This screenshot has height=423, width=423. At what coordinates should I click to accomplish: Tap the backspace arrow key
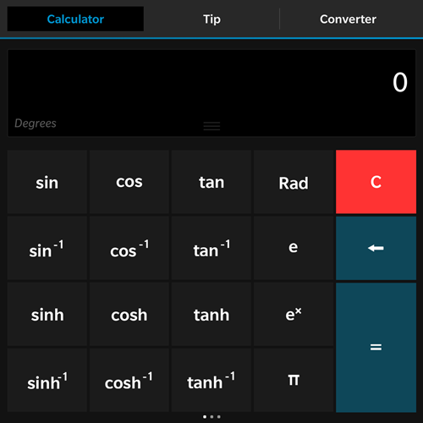pos(376,248)
